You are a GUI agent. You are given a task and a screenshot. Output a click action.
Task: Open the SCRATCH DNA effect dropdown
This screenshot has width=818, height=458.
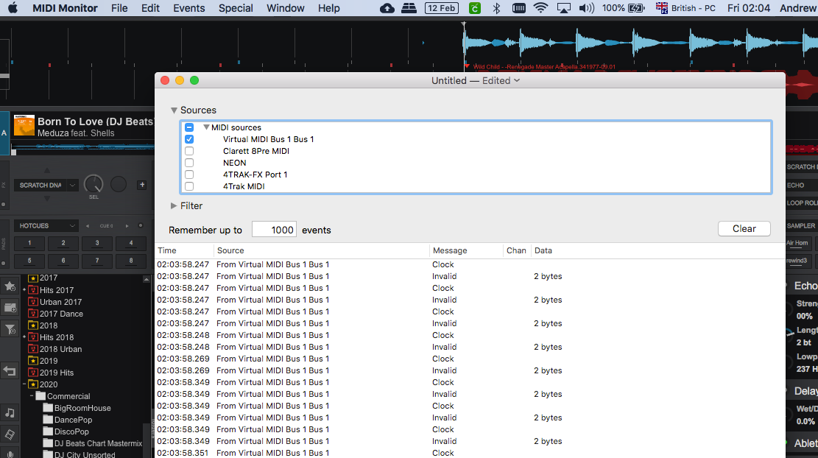[x=46, y=185]
